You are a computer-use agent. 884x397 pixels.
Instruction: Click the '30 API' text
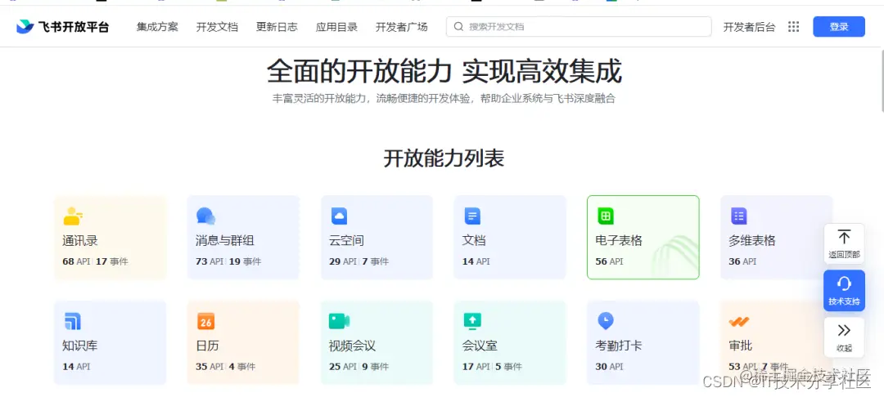(610, 367)
